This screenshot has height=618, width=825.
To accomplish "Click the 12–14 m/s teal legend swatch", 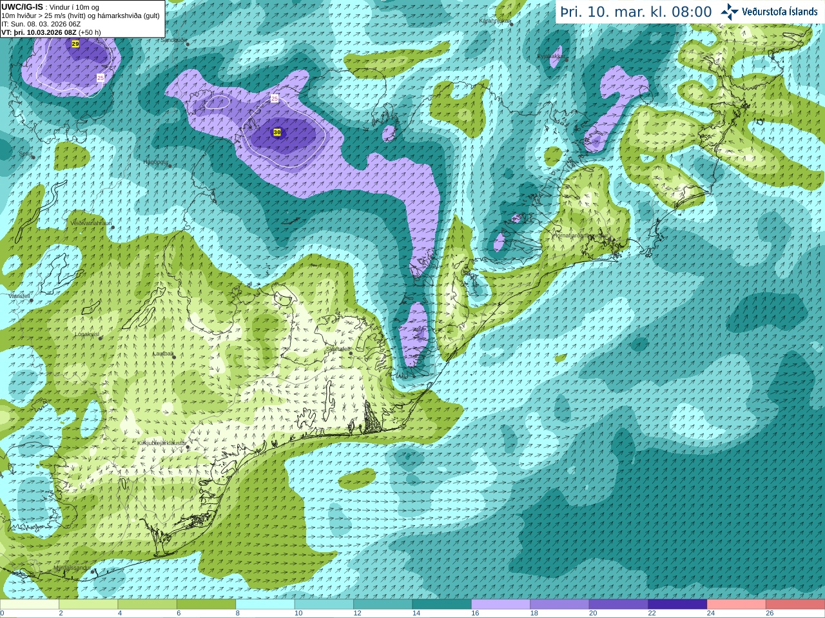I will point(383,604).
